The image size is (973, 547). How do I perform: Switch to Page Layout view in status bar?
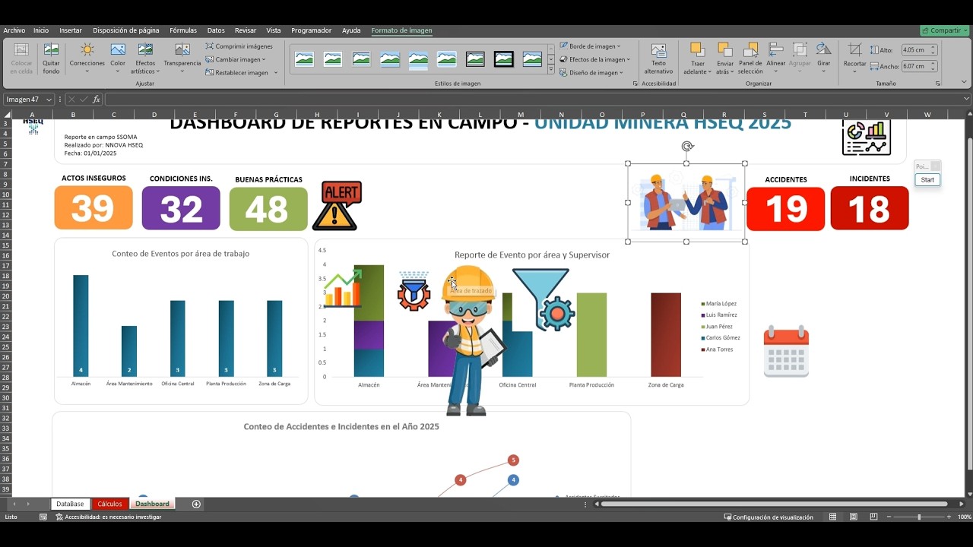854,517
